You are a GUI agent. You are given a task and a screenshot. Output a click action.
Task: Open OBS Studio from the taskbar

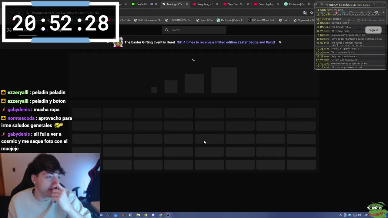point(168,215)
